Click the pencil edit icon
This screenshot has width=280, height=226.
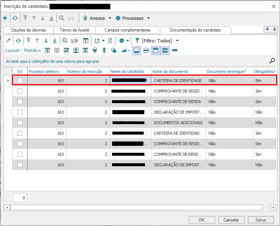coord(8,41)
